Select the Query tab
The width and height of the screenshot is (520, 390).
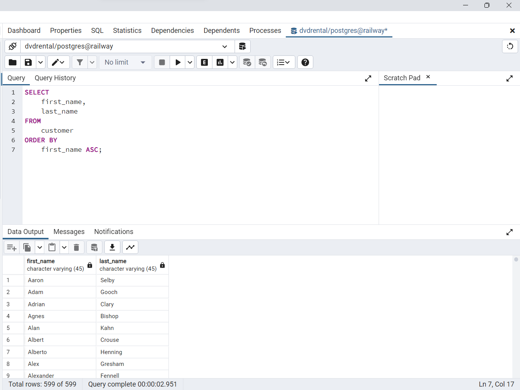click(16, 78)
